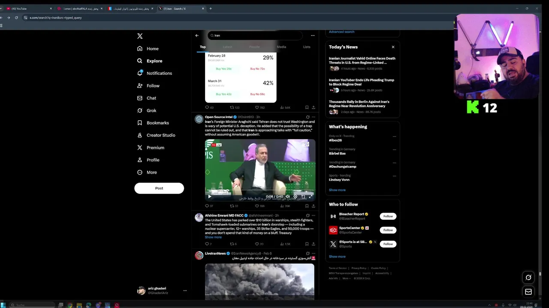The height and width of the screenshot is (308, 549).
Task: Bookmark the Open Source Intel post
Action: 307,206
